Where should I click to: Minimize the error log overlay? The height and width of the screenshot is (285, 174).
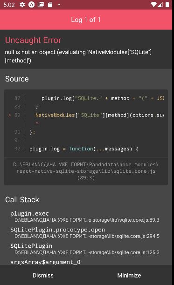129,275
